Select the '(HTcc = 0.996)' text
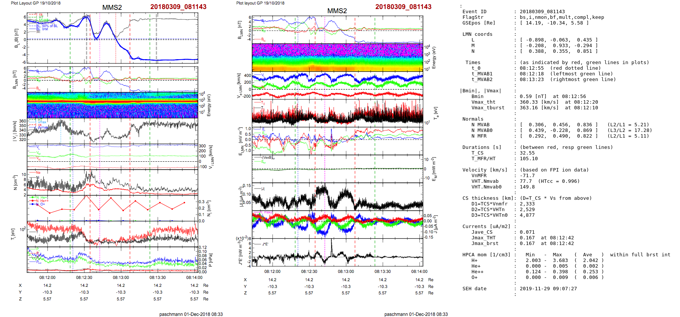 (559, 181)
